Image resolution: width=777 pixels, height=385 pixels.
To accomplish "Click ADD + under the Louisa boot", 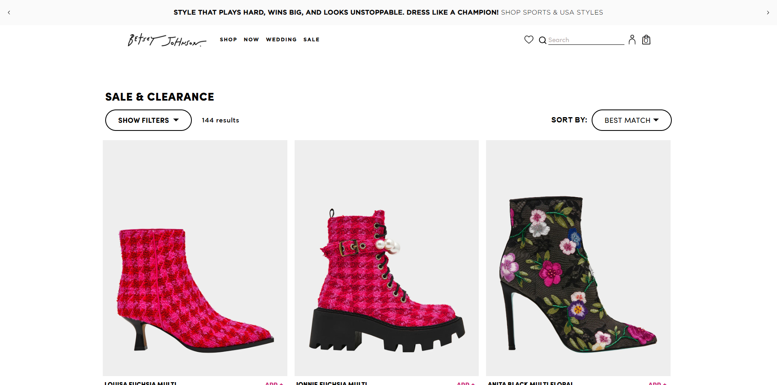I will click(x=274, y=383).
